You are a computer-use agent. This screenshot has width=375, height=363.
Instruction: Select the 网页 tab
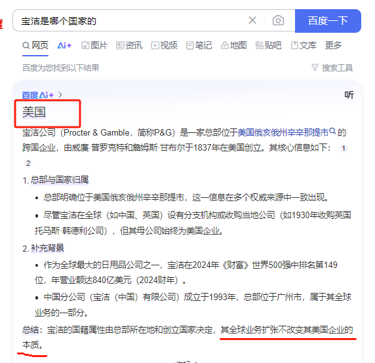pos(35,45)
